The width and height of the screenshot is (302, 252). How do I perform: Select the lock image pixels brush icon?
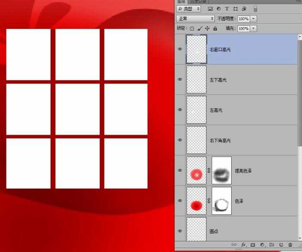(x=199, y=28)
